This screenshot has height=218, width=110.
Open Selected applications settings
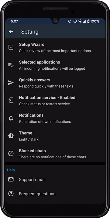[x=55, y=65]
